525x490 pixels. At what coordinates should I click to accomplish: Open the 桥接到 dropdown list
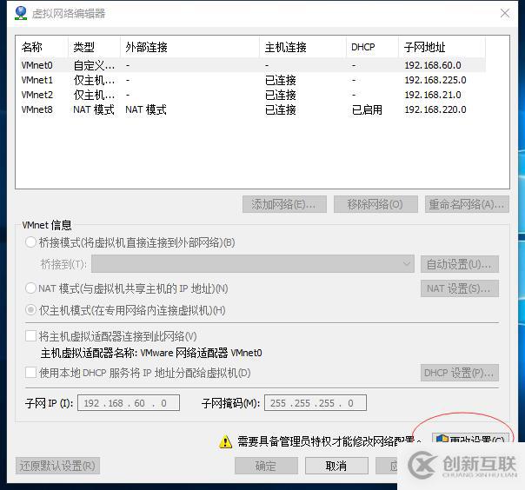(x=253, y=264)
